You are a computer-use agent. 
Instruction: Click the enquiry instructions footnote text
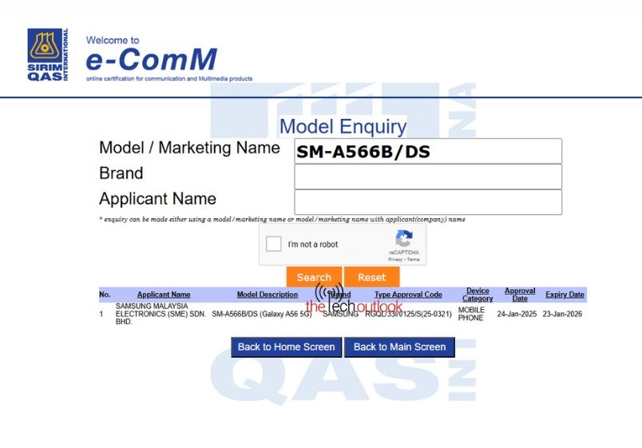click(x=282, y=220)
